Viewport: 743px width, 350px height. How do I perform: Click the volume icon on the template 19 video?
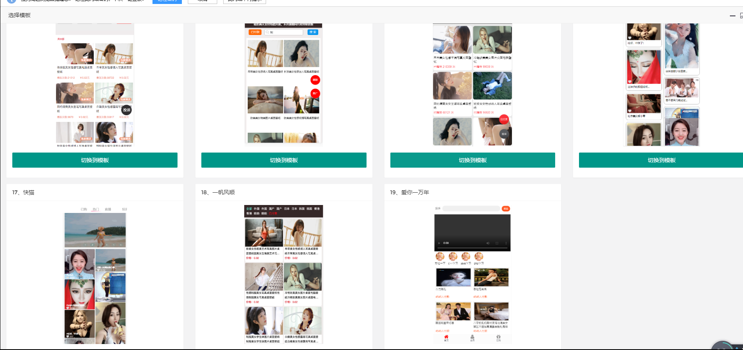pyautogui.click(x=488, y=243)
